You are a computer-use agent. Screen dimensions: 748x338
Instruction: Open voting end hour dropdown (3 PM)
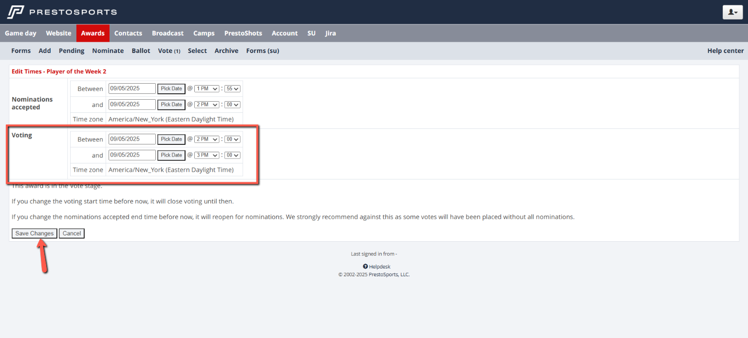click(x=206, y=155)
